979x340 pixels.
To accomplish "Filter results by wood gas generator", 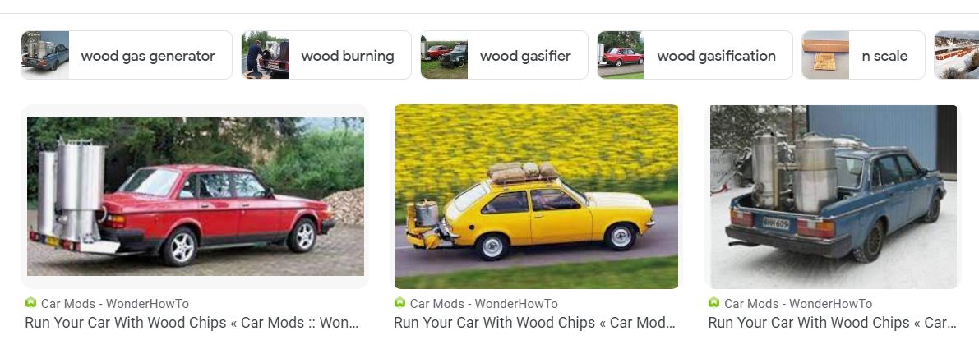I will click(126, 55).
